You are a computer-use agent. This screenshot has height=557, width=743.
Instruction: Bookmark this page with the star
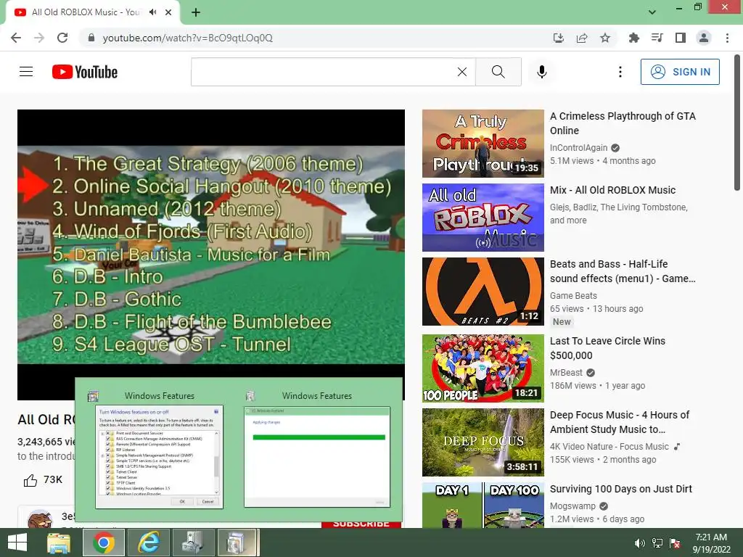[605, 38]
